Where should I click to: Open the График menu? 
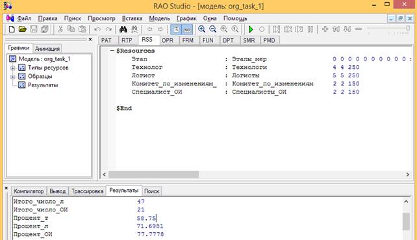[186, 18]
